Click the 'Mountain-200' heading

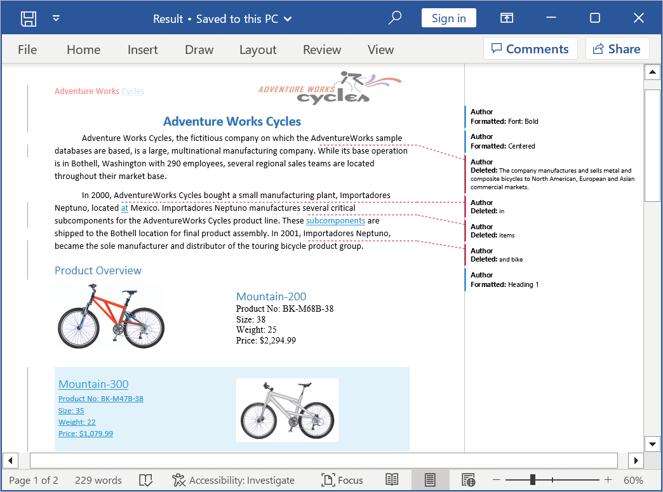[271, 296]
